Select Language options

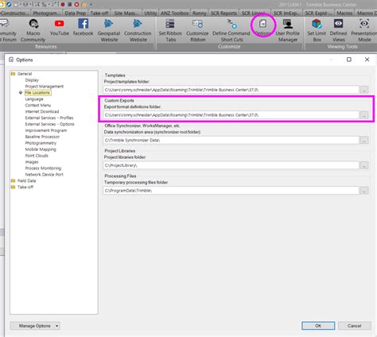pyautogui.click(x=34, y=99)
